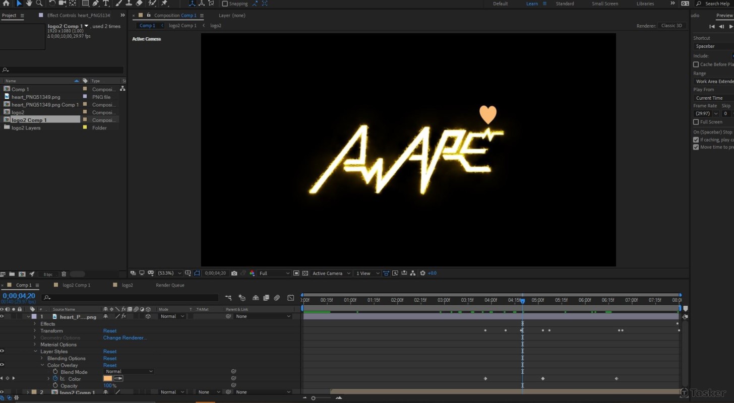Viewport: 734px width, 403px height.
Task: Open the Graph Editor in the timeline
Action: click(290, 298)
